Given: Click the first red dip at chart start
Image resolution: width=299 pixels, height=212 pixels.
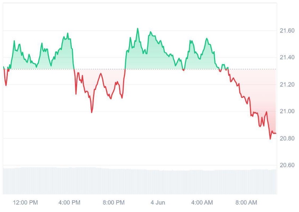Looking at the screenshot, I should [x=6, y=85].
